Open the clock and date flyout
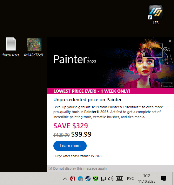The width and height of the screenshot is (174, 185). [147, 179]
